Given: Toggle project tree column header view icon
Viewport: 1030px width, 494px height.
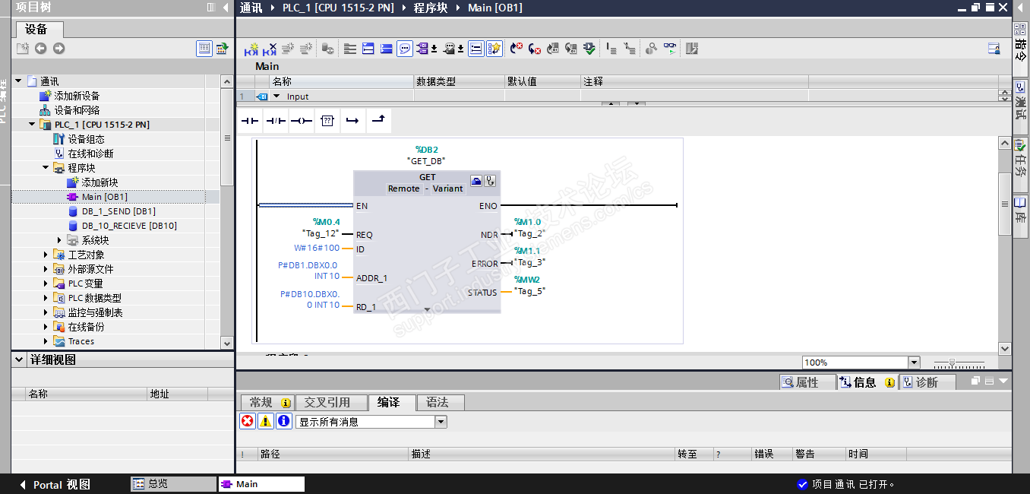Looking at the screenshot, I should pos(204,49).
